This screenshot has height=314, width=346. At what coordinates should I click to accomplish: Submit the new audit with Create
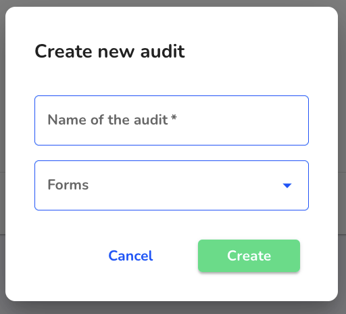click(249, 256)
